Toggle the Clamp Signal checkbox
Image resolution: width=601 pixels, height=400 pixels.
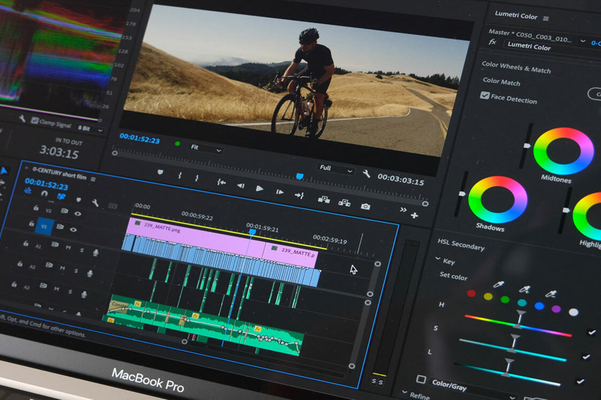[x=35, y=121]
